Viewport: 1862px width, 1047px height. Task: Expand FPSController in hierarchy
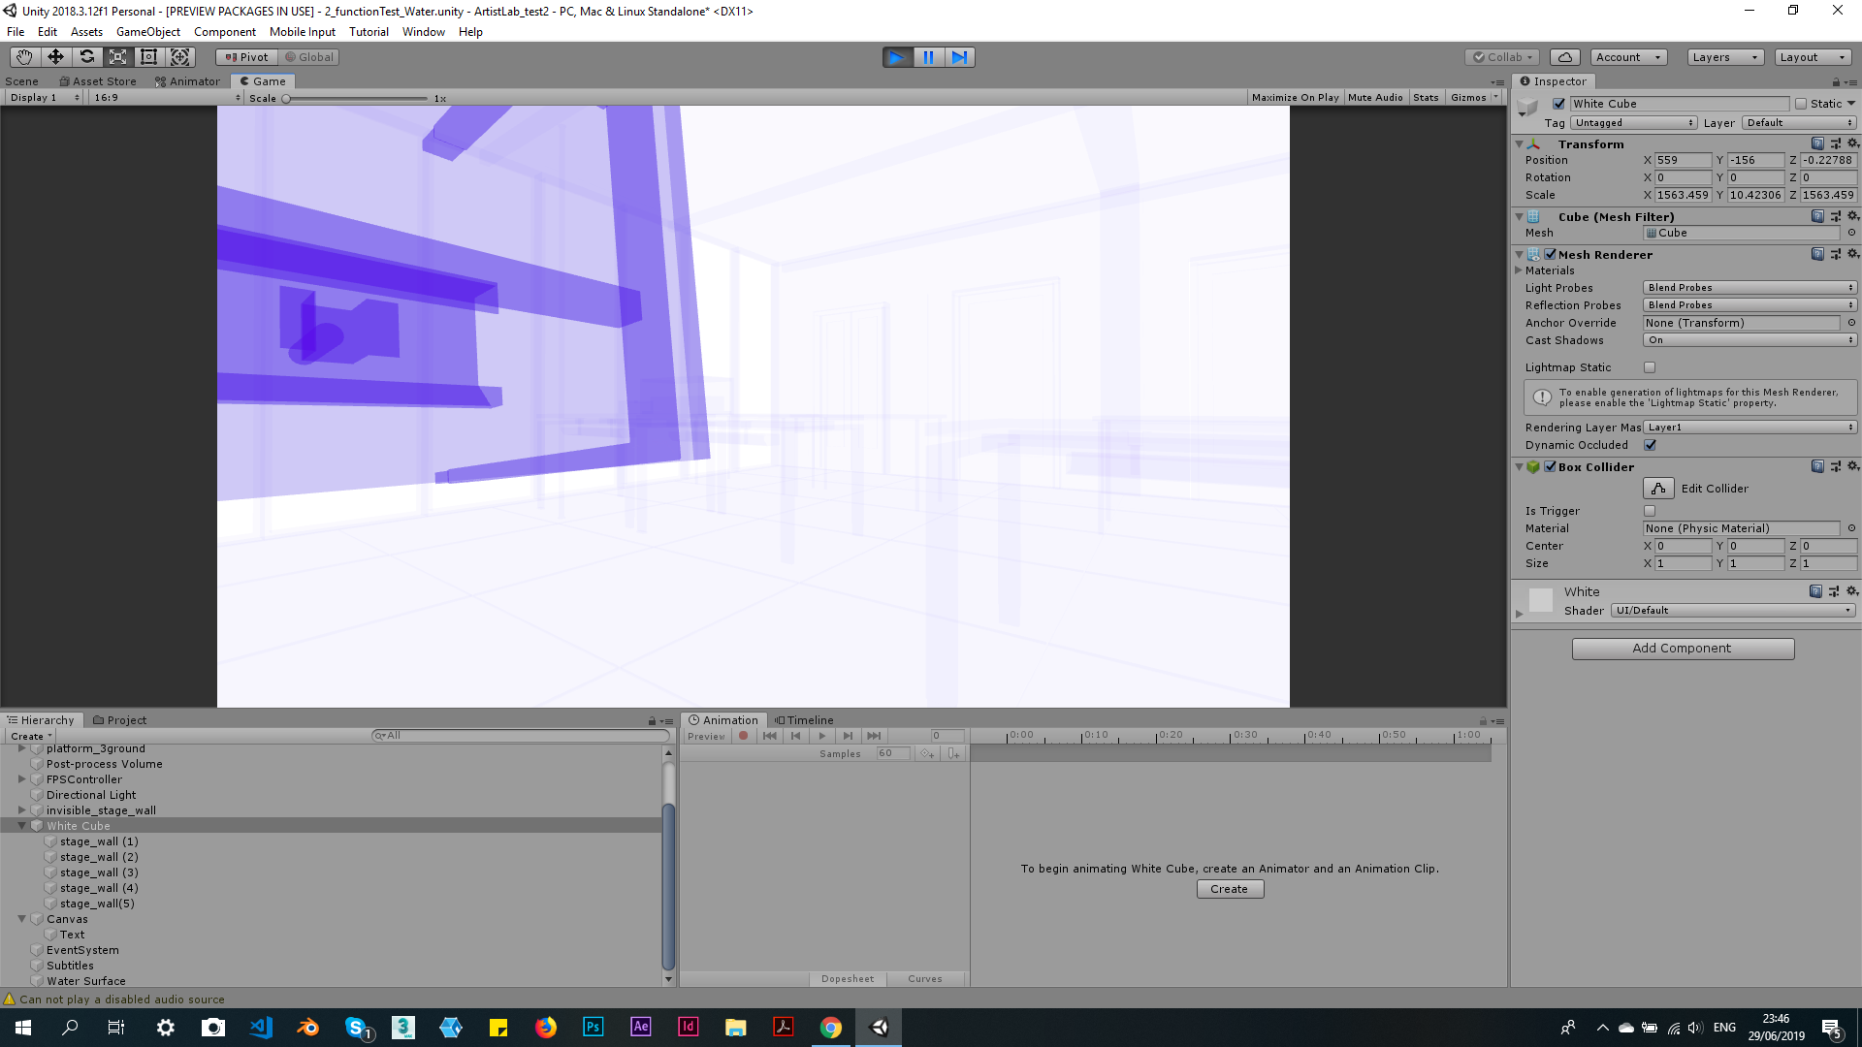[x=21, y=779]
